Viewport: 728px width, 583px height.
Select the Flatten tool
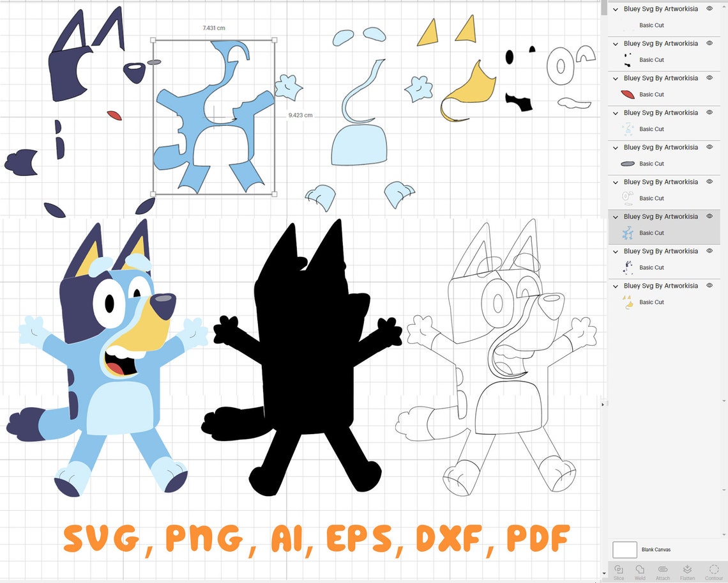click(x=688, y=571)
